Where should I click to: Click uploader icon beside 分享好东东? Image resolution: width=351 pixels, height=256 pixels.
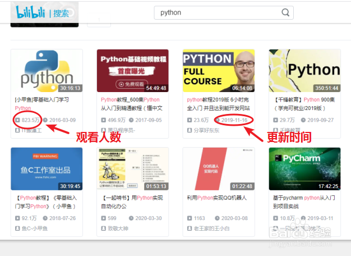coord(190,130)
